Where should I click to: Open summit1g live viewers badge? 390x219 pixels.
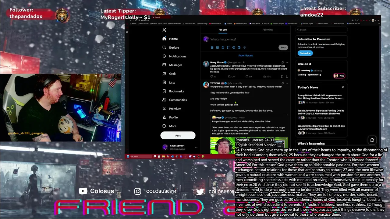point(339,76)
